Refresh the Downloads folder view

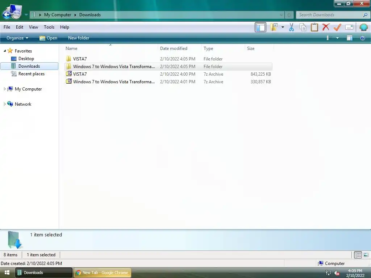pyautogui.click(x=289, y=15)
